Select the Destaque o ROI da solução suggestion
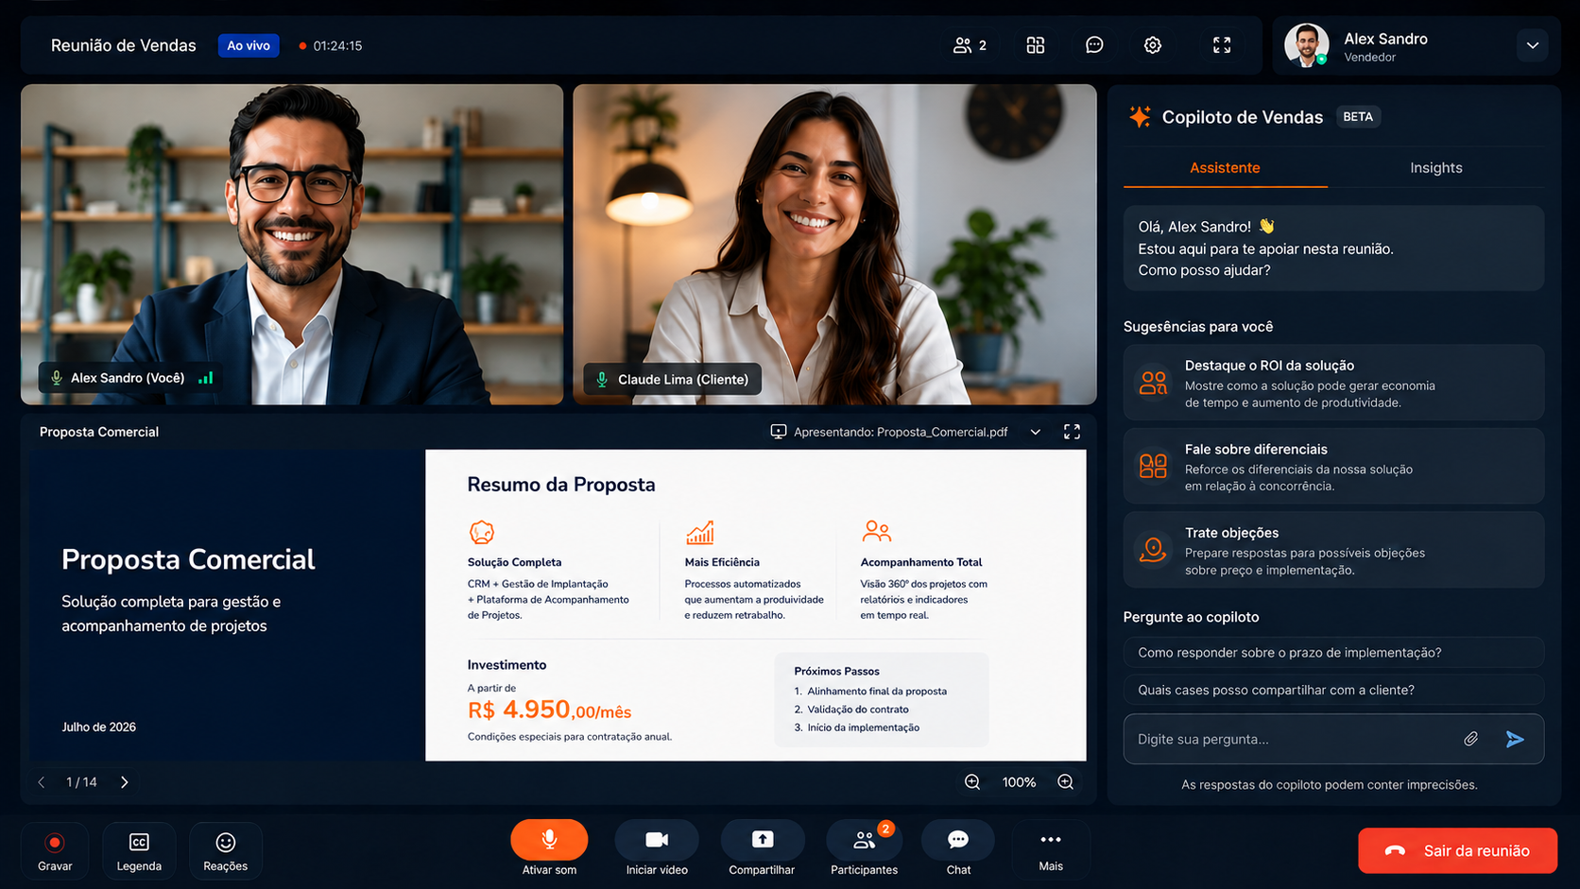This screenshot has width=1580, height=889. [1333, 383]
